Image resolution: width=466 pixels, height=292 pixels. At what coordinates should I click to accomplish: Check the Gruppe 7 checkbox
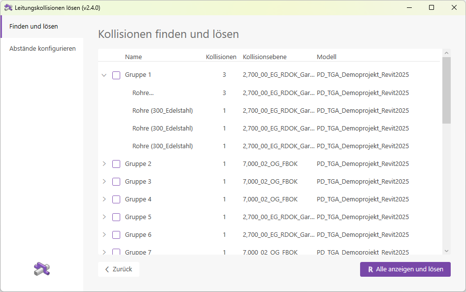[116, 252]
